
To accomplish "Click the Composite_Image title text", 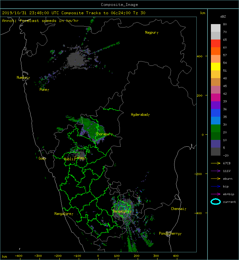I will click(119, 5).
